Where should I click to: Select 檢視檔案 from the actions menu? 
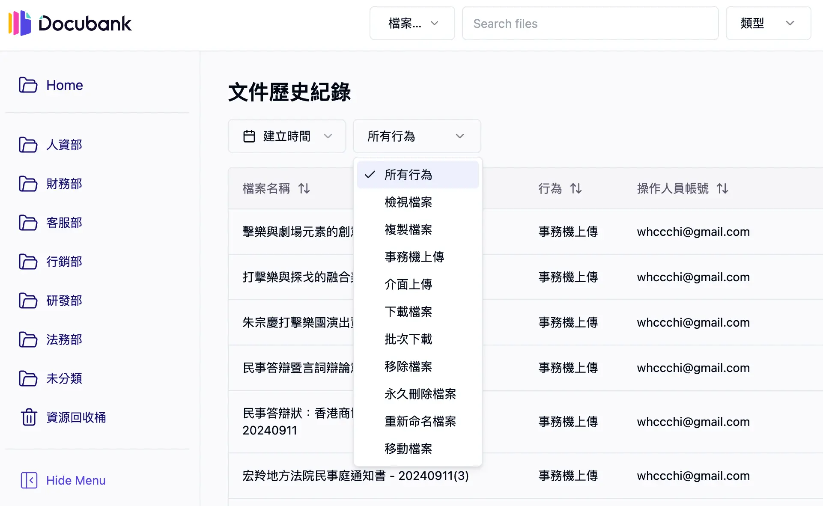coord(408,202)
